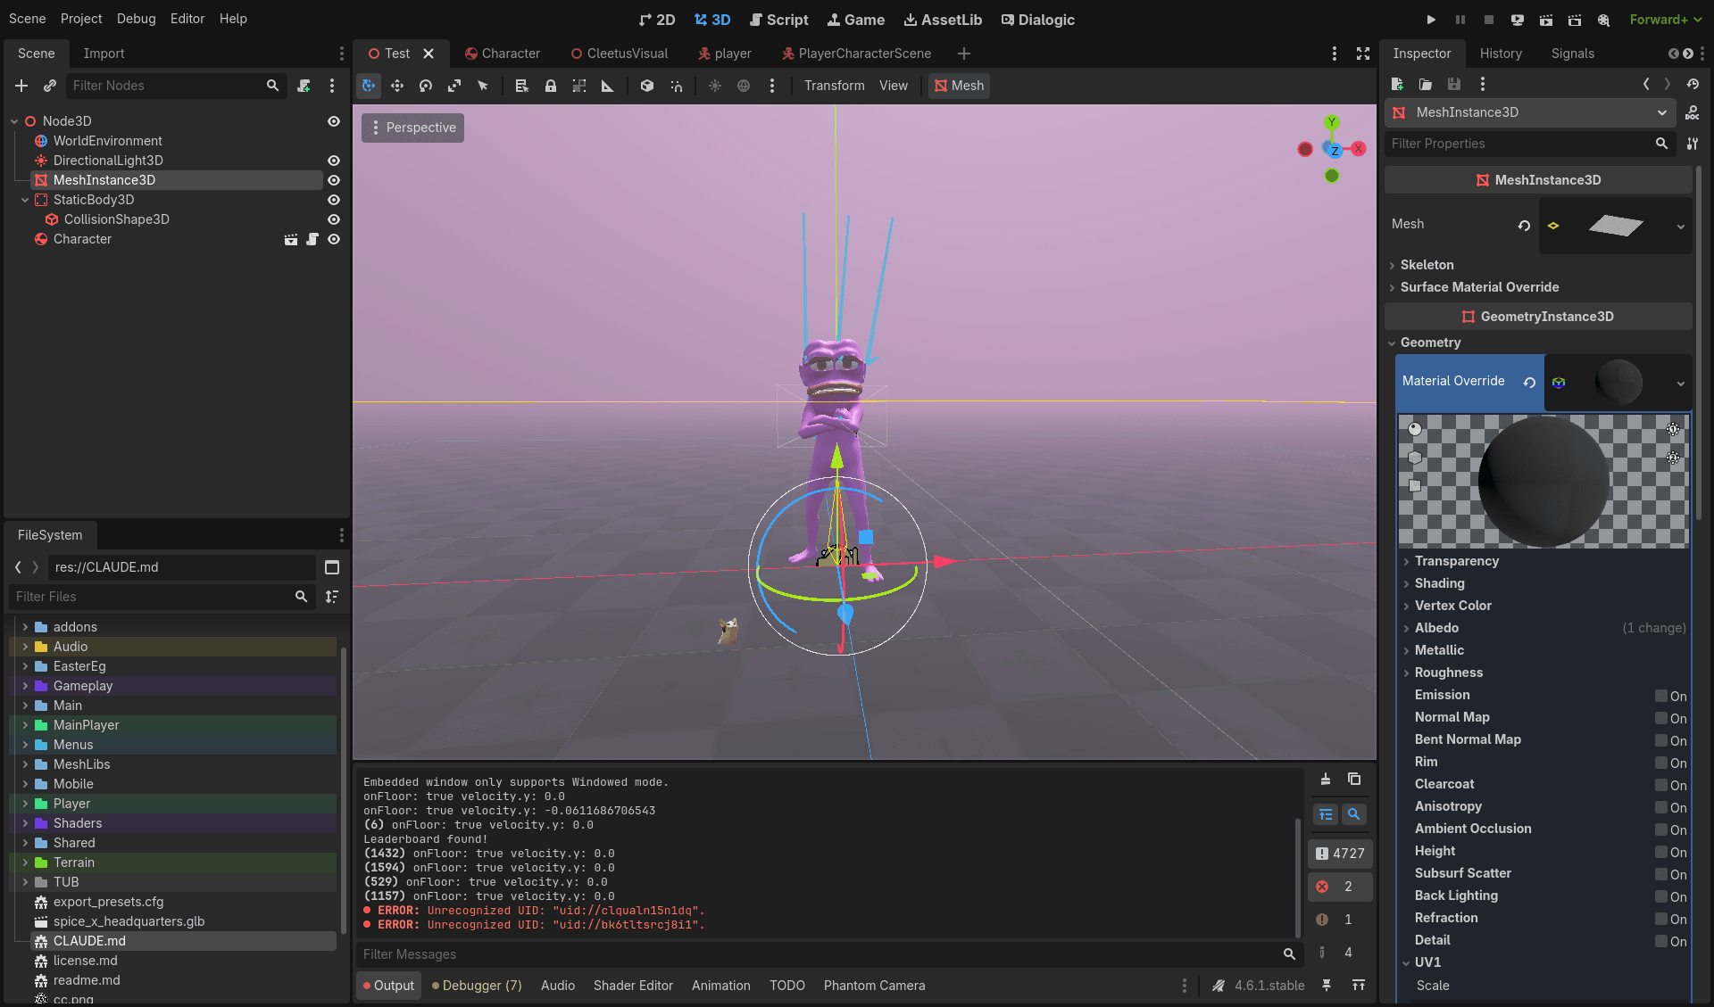Toggle visibility of DirectionalLight3D node
The image size is (1714, 1007).
tap(334, 161)
